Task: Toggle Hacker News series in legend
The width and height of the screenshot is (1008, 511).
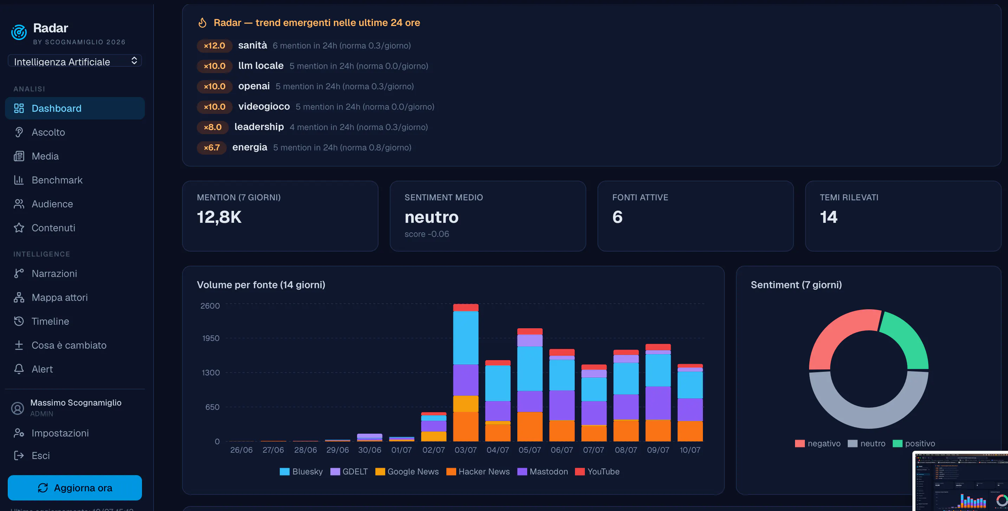Action: (478, 472)
